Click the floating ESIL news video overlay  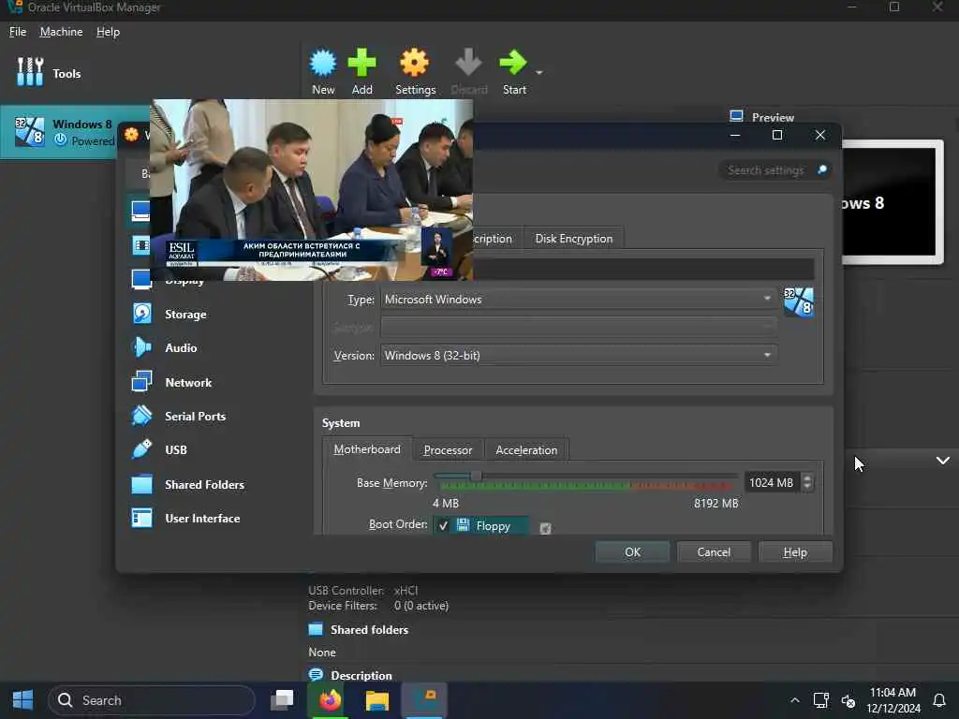point(311,189)
